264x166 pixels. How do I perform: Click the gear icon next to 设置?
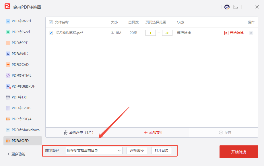[x=221, y=133]
